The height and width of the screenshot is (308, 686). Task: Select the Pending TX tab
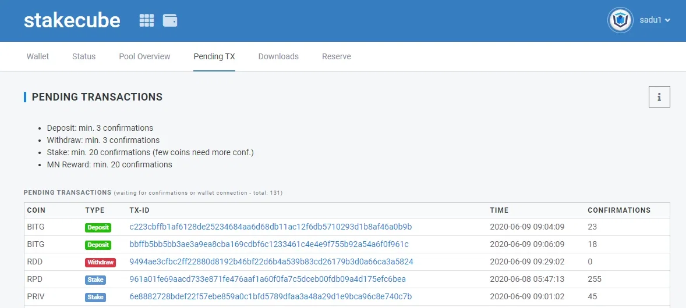(x=214, y=56)
